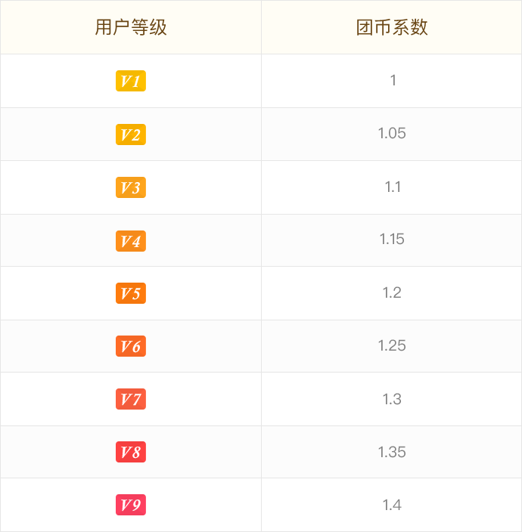Click the 1.25 coefficient value
This screenshot has width=522, height=532.
click(392, 346)
